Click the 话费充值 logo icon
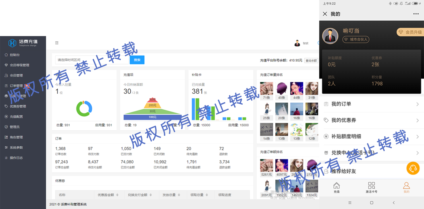Screen dimensions: 424x209 pos(12,43)
